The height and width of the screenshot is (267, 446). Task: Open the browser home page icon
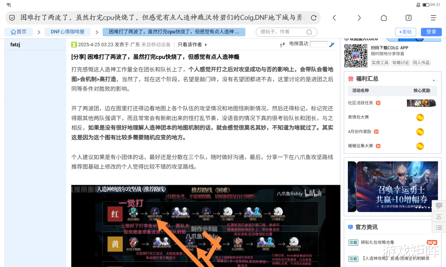pyautogui.click(x=384, y=18)
